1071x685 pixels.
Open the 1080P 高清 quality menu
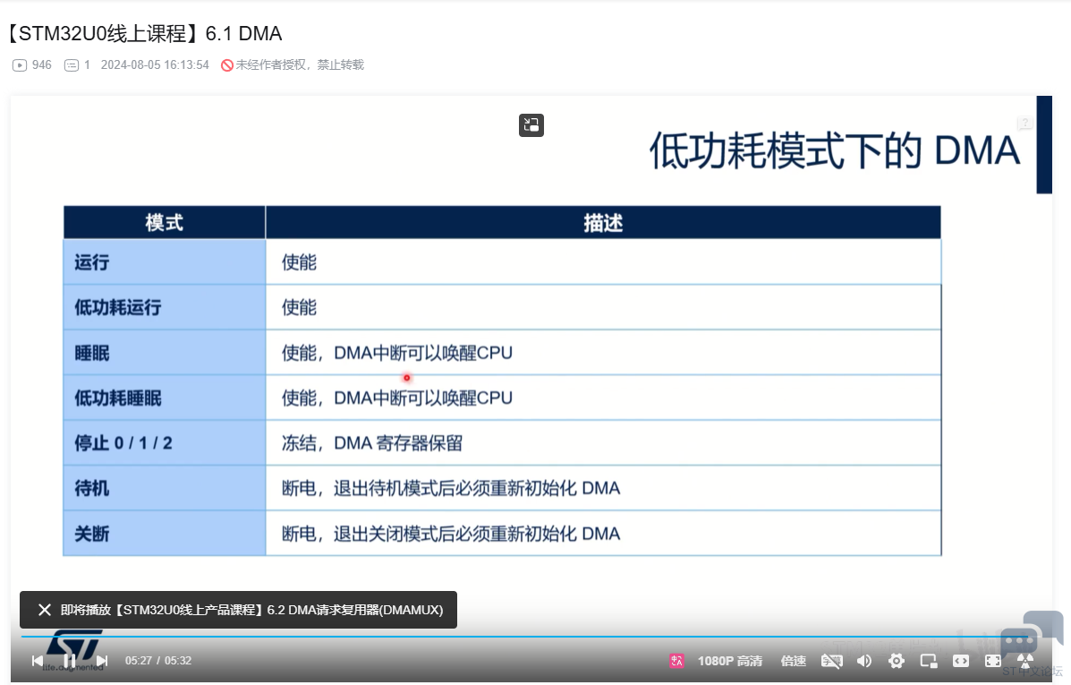tap(729, 661)
